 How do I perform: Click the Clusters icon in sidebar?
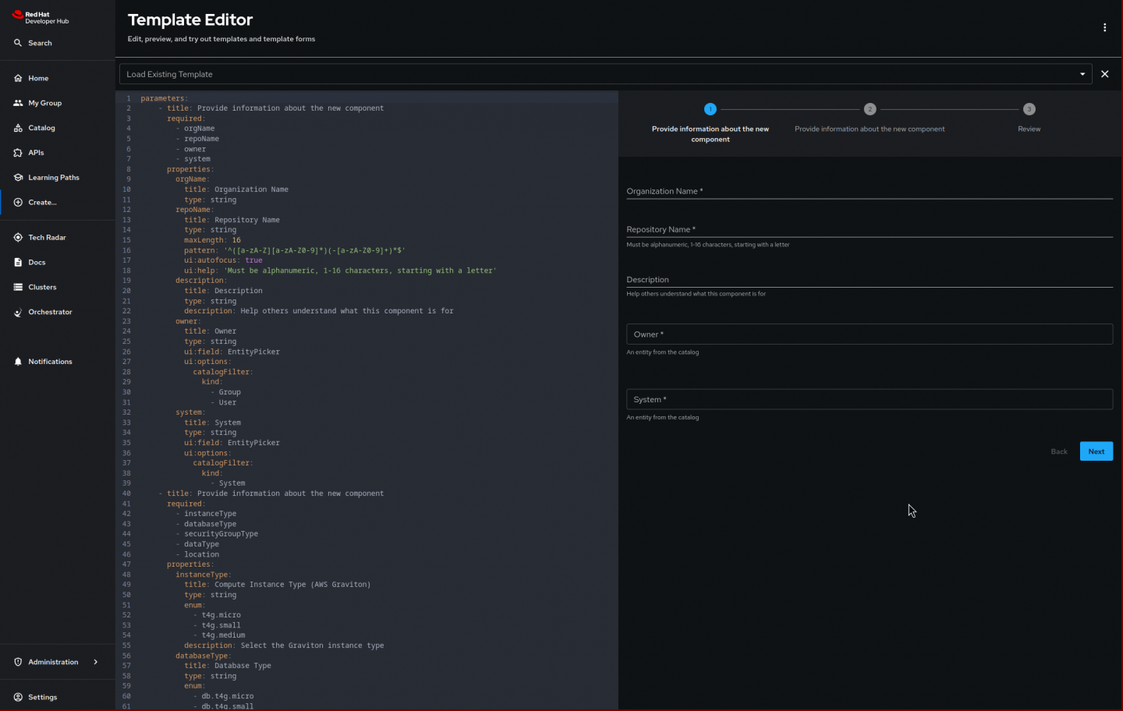tap(18, 288)
